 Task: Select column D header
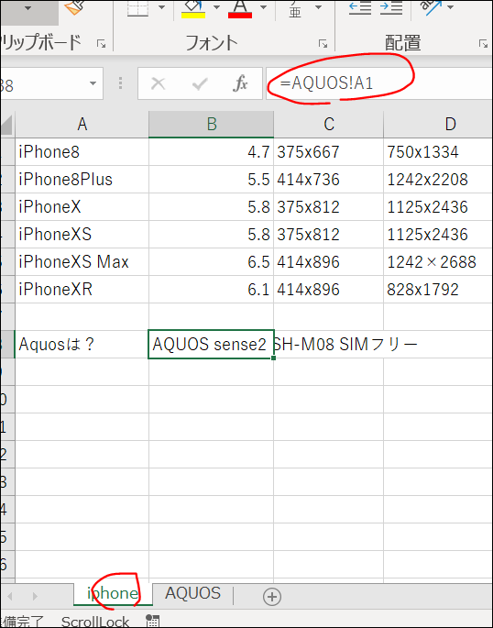click(x=438, y=124)
